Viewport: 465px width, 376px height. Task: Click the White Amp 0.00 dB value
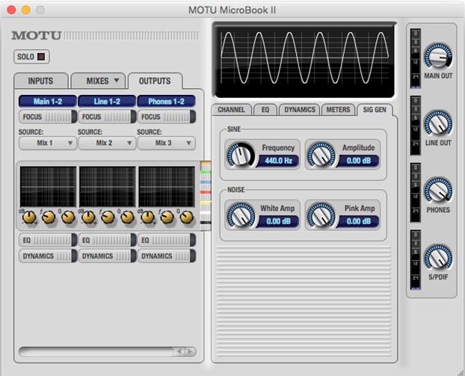pos(278,221)
